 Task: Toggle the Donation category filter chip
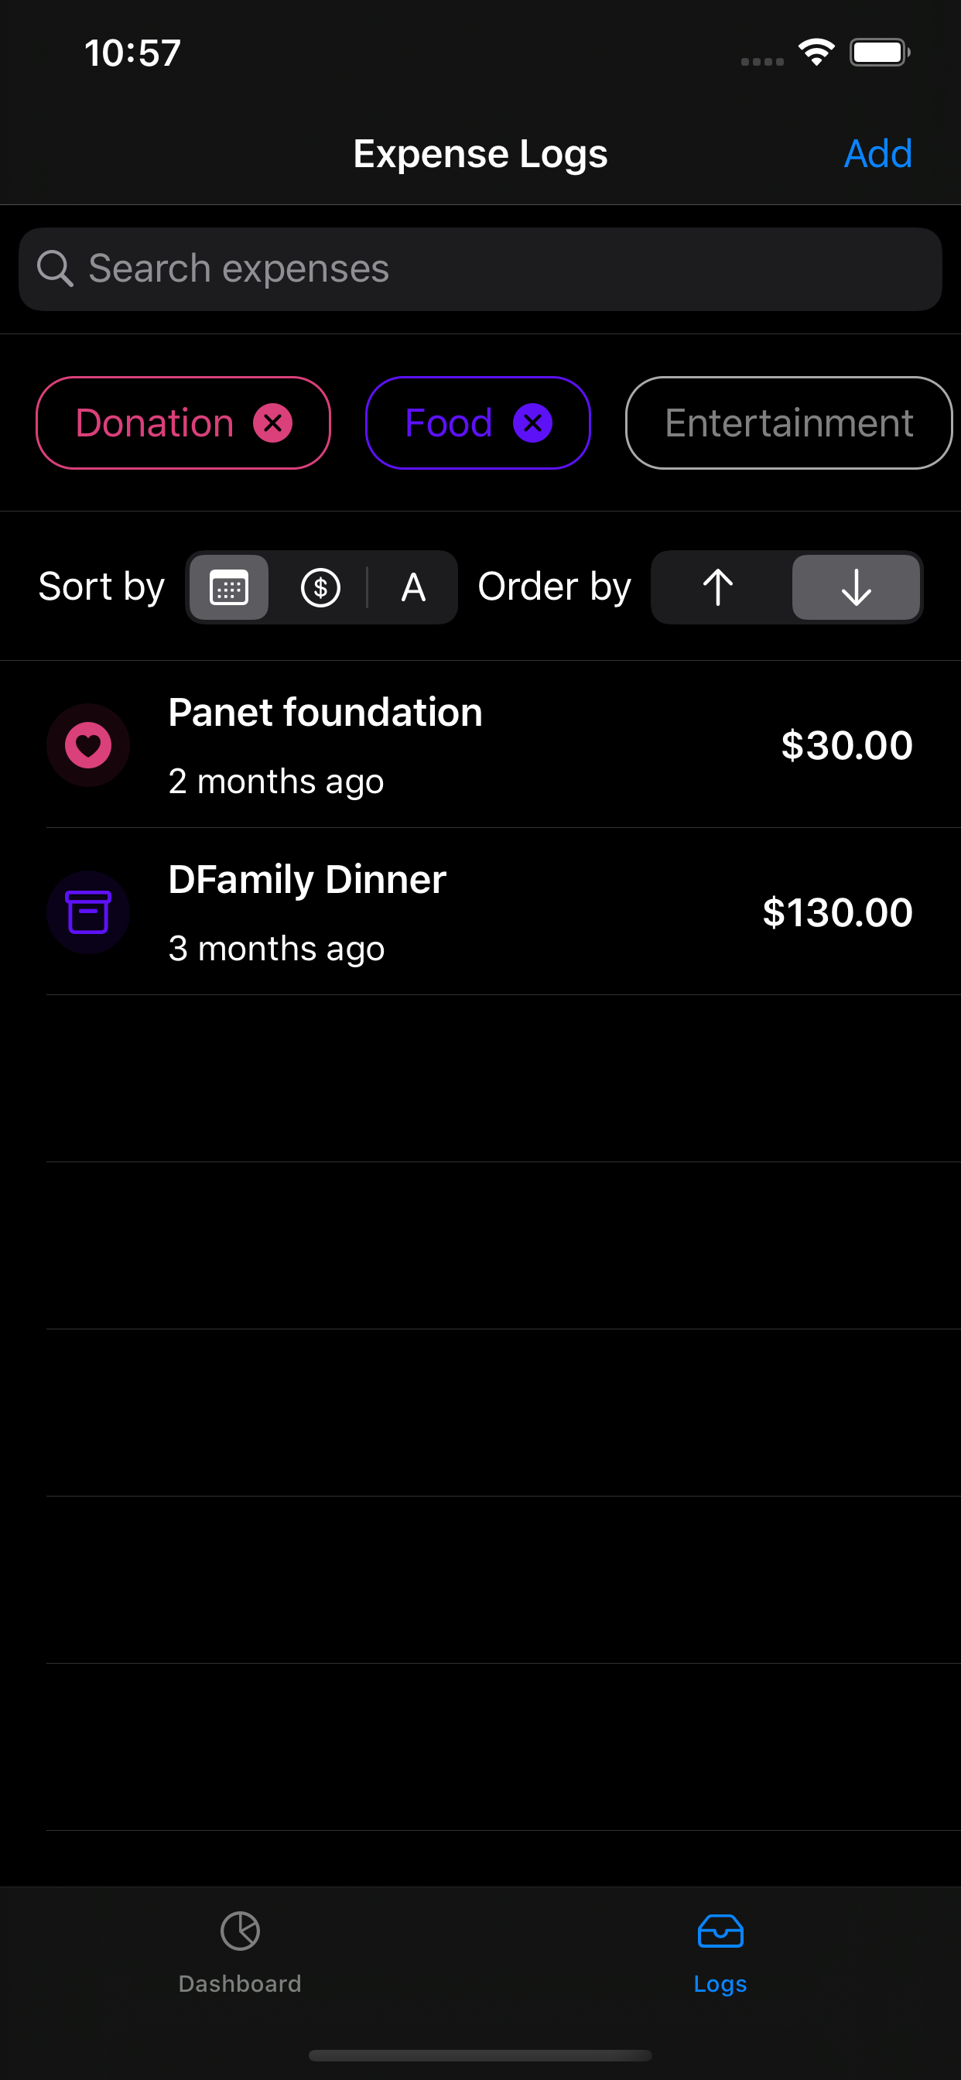153,423
